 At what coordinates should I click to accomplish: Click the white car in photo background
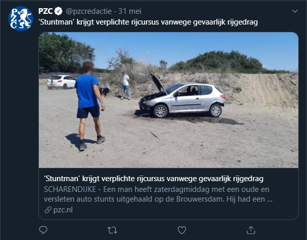[x=61, y=82]
